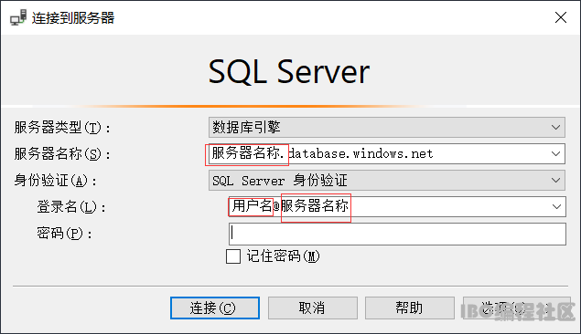The width and height of the screenshot is (581, 334).
Task: Click the SQL Server banner heading
Action: pyautogui.click(x=289, y=72)
